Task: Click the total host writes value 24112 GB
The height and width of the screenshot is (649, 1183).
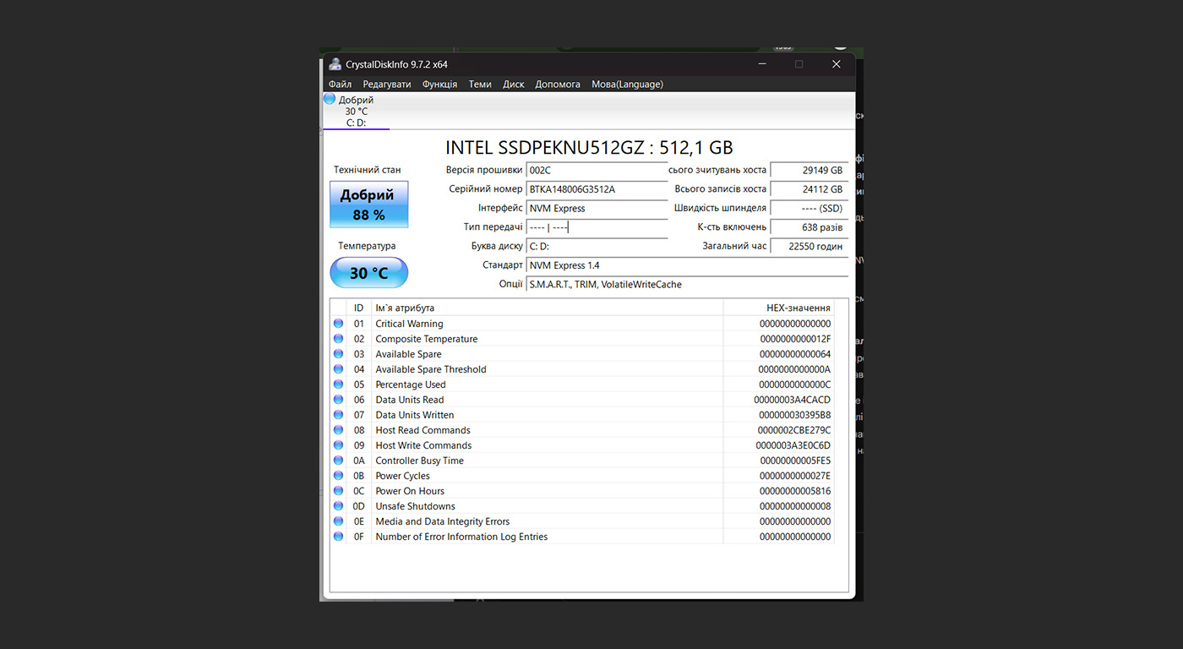Action: click(810, 189)
